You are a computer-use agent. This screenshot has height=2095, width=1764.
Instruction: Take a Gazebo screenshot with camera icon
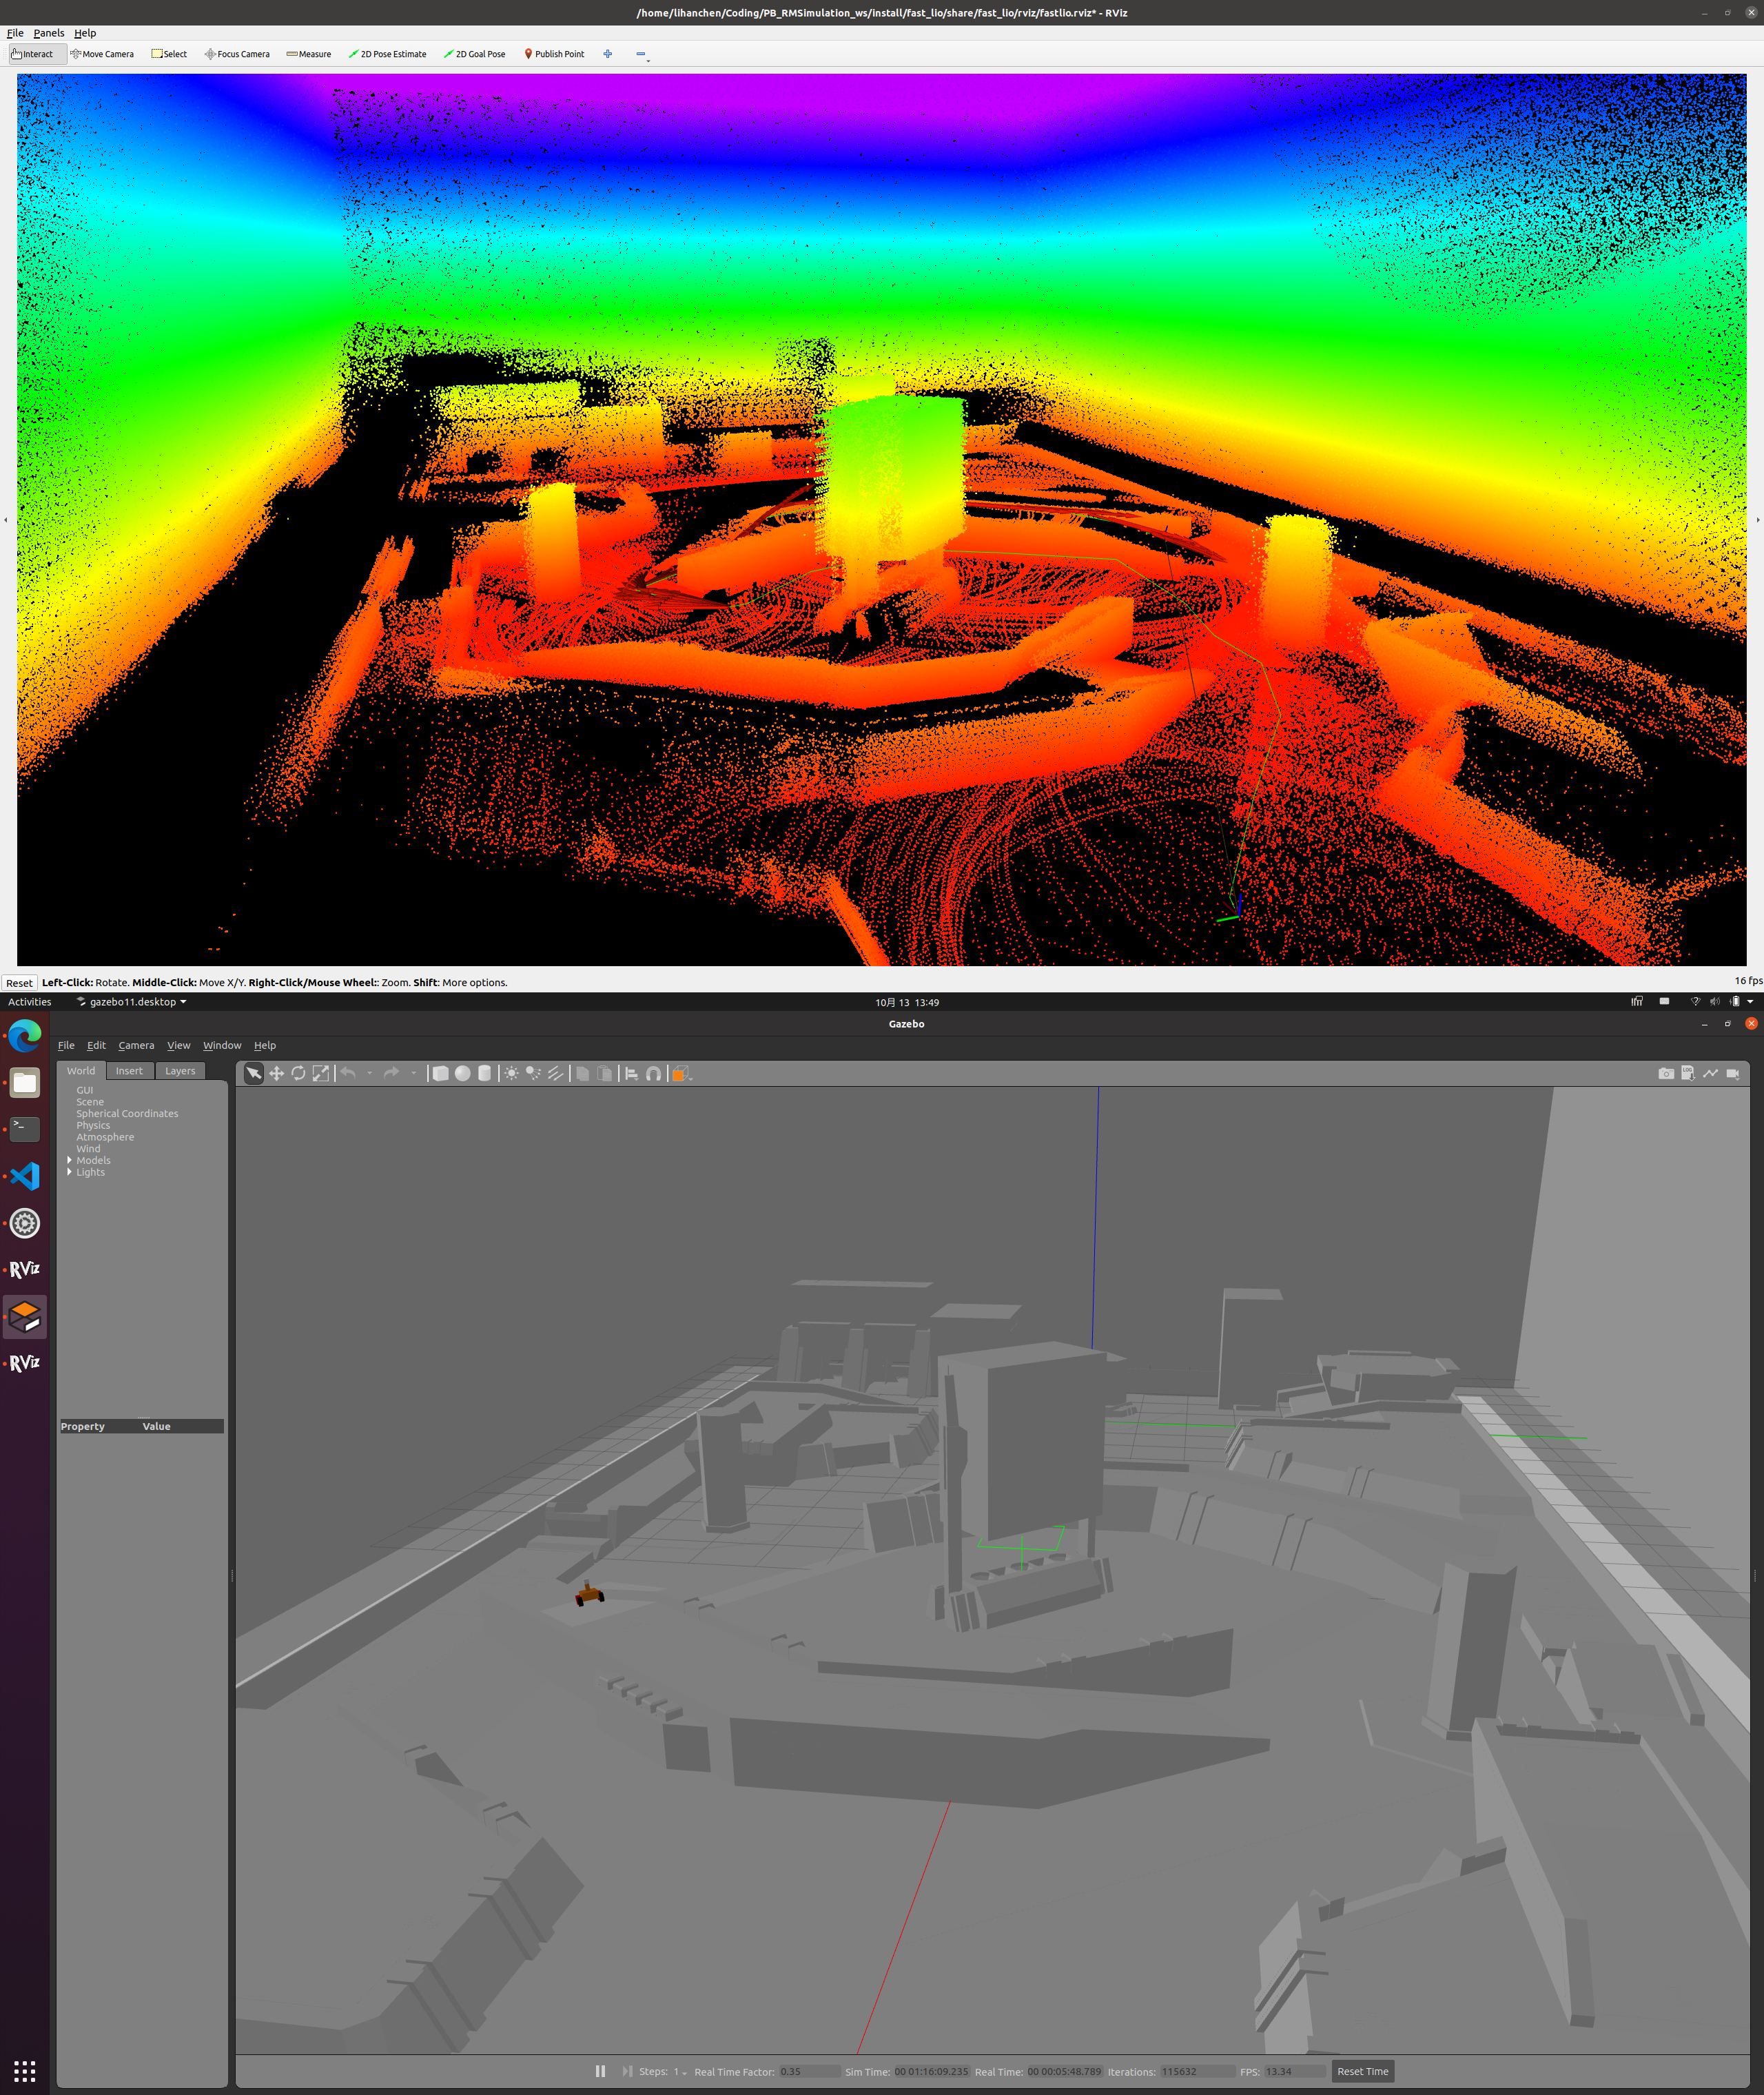[1665, 1073]
